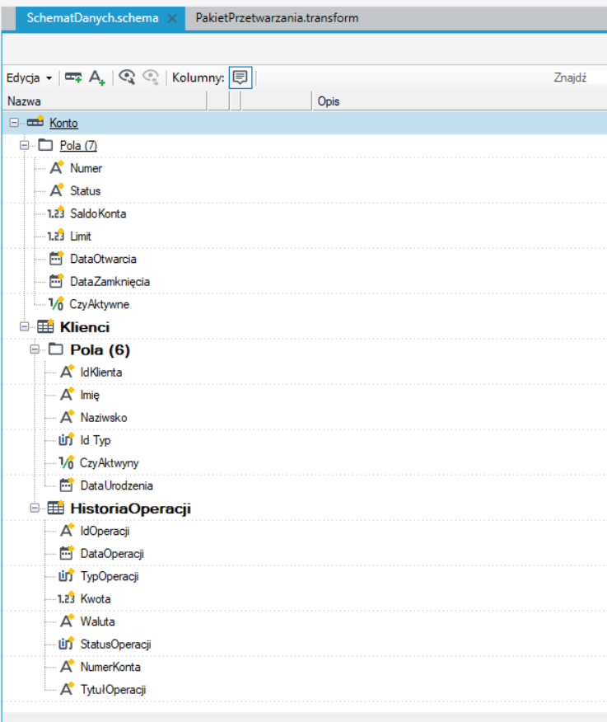Select the Status field
Image resolution: width=607 pixels, height=722 pixels.
click(x=85, y=190)
